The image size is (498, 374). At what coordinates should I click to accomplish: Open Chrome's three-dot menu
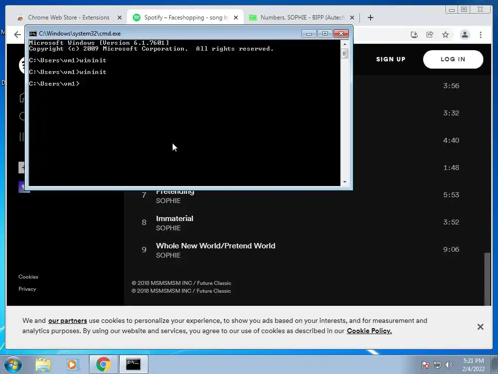tap(480, 35)
